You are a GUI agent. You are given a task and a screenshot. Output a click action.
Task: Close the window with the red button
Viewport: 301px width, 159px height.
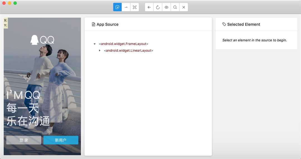(x=4, y=3)
